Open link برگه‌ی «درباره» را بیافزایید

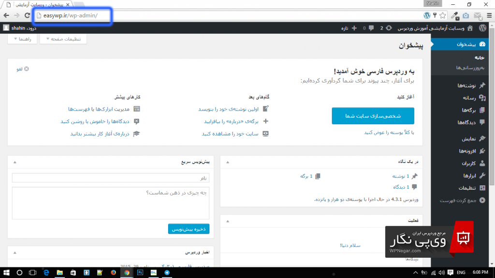tap(231, 121)
